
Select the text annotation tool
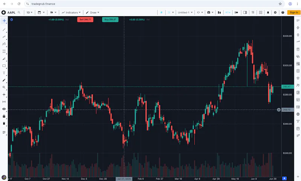(4, 73)
